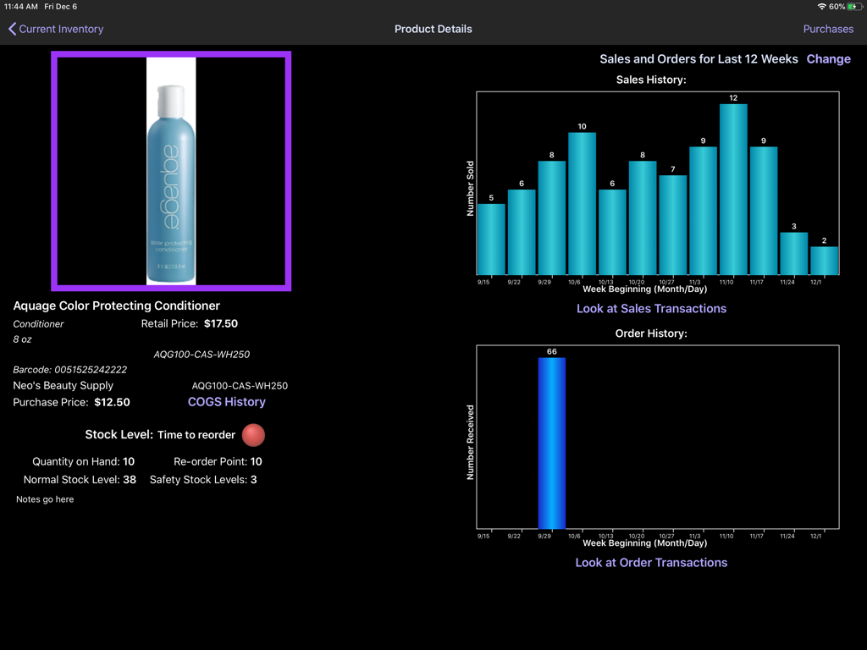Tap the 66-unit bar in Order History
This screenshot has width=867, height=650.
coord(551,440)
